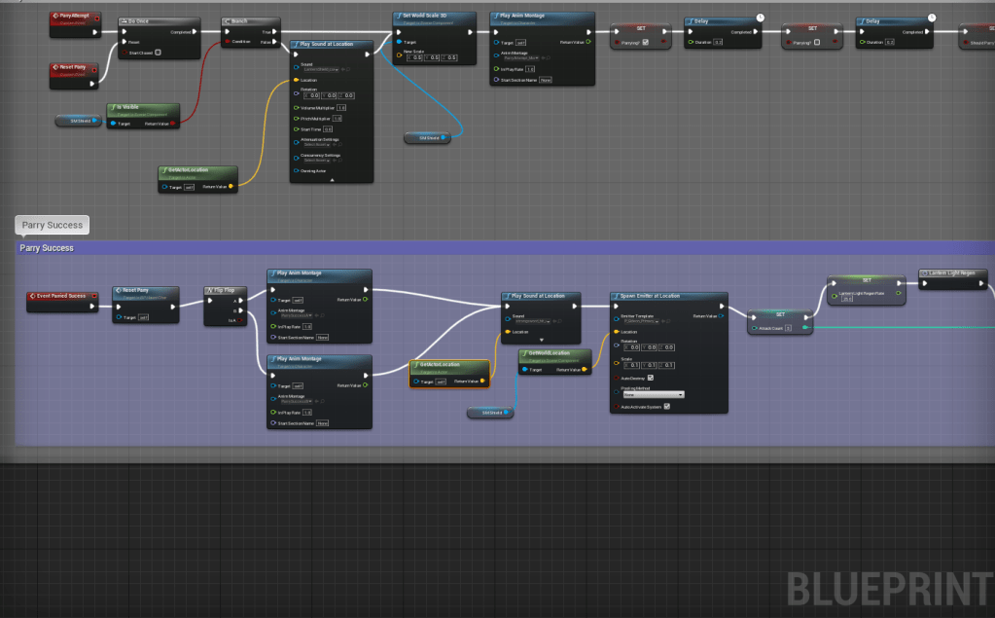The image size is (995, 618).
Task: Expand the Parry Success Play Sound at Location node's pins
Action: click(x=541, y=339)
